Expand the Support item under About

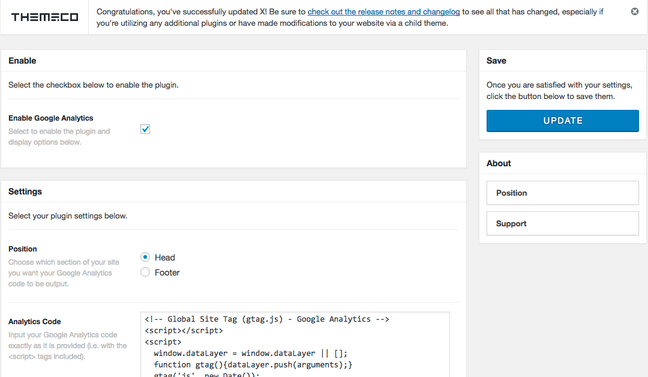[562, 223]
